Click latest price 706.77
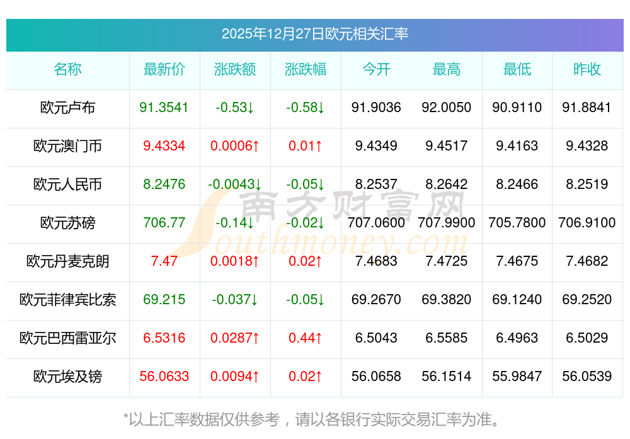Viewport: 630px width, 439px height. pos(164,222)
